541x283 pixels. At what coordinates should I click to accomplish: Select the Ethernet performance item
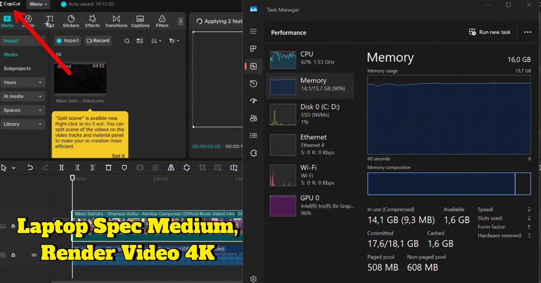(310, 145)
